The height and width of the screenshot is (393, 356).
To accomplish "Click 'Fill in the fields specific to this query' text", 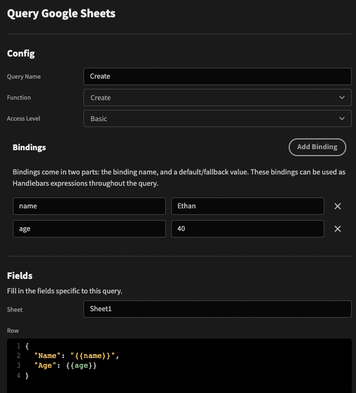I will pyautogui.click(x=65, y=291).
